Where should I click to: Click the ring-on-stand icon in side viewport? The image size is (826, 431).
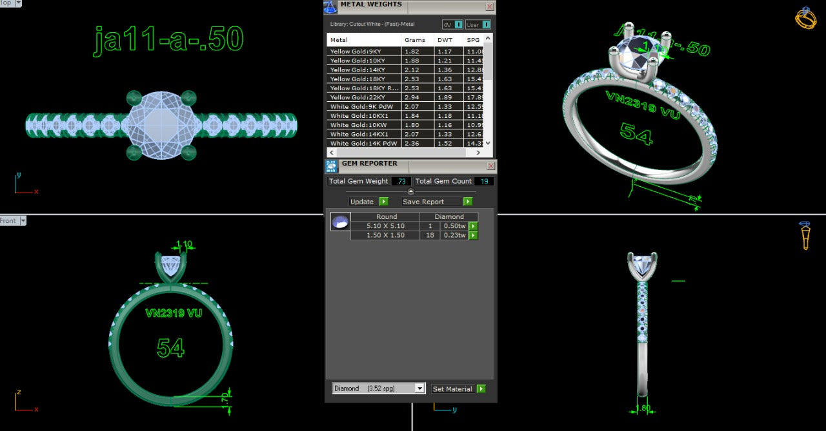point(805,235)
